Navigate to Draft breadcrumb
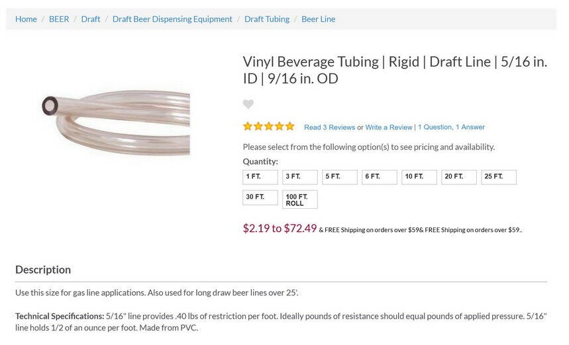The image size is (569, 345). (91, 19)
